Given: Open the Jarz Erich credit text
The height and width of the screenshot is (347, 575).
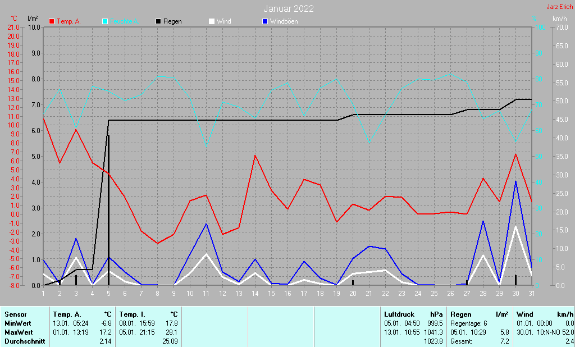Looking at the screenshot, I should (x=559, y=7).
